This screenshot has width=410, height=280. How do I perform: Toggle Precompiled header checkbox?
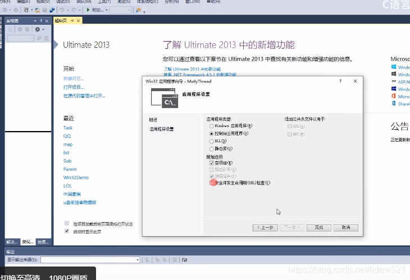pos(212,177)
